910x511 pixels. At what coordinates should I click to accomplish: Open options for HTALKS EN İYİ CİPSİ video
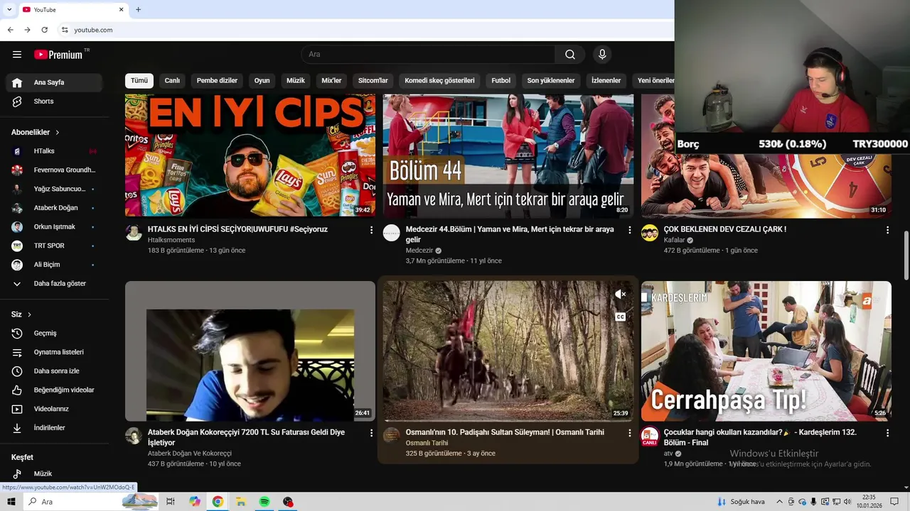371,230
